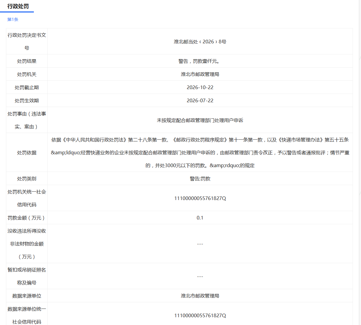Select the 行政处罚 tab heading

18,6
